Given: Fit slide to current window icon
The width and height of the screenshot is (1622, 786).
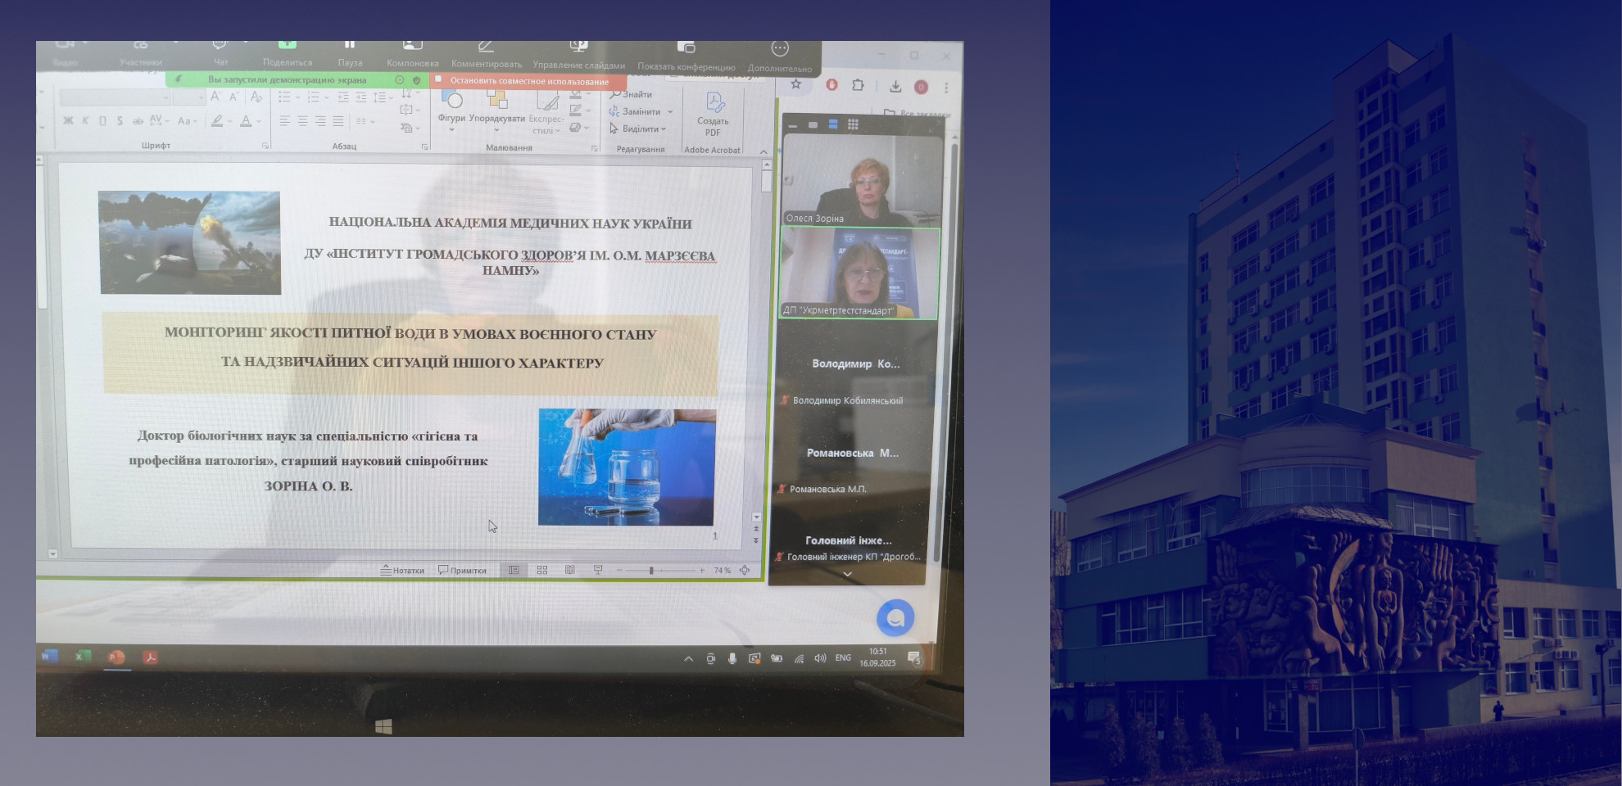Looking at the screenshot, I should tap(745, 570).
